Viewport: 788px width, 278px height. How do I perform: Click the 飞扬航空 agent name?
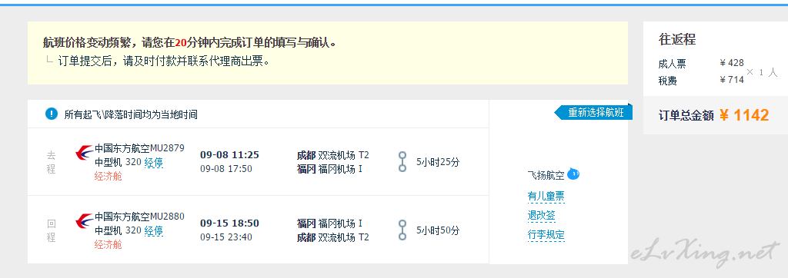pyautogui.click(x=546, y=175)
